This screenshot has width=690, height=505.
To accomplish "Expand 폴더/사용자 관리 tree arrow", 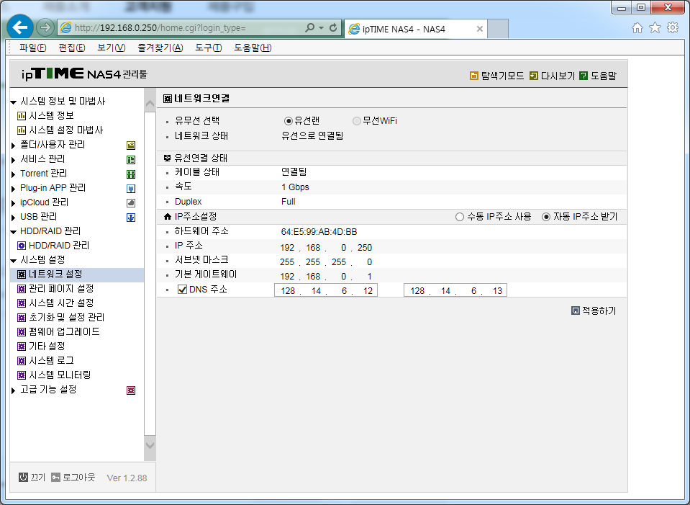I will click(x=13, y=146).
